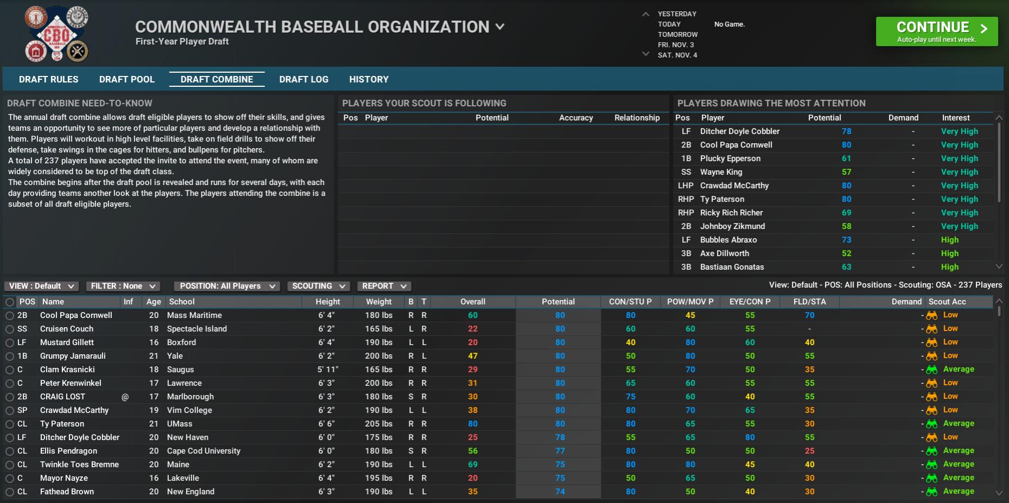
Task: Sort table by Potential column header
Action: click(557, 302)
